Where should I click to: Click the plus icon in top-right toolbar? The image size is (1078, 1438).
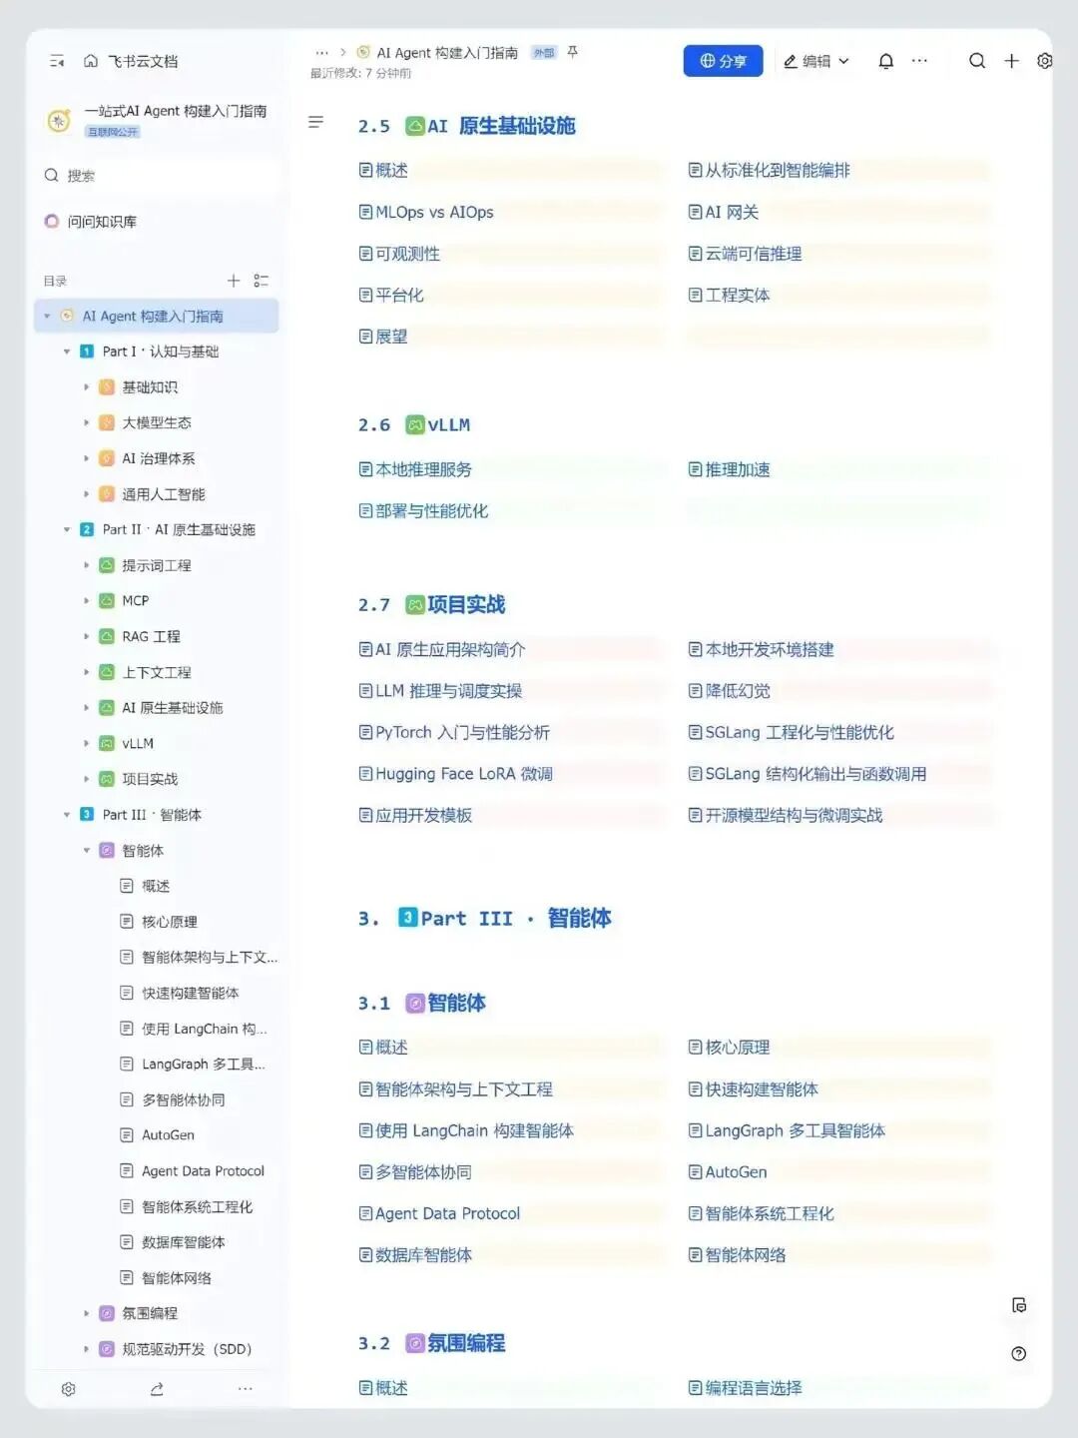tap(1011, 61)
